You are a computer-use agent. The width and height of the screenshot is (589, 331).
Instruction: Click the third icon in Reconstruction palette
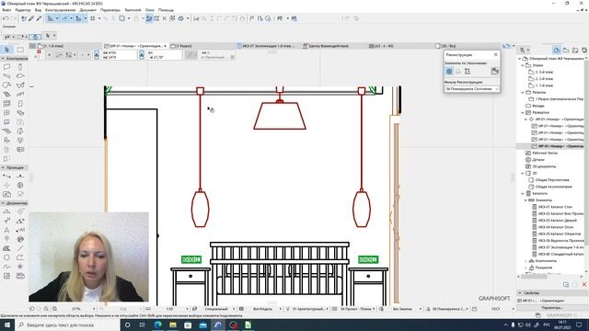click(468, 72)
